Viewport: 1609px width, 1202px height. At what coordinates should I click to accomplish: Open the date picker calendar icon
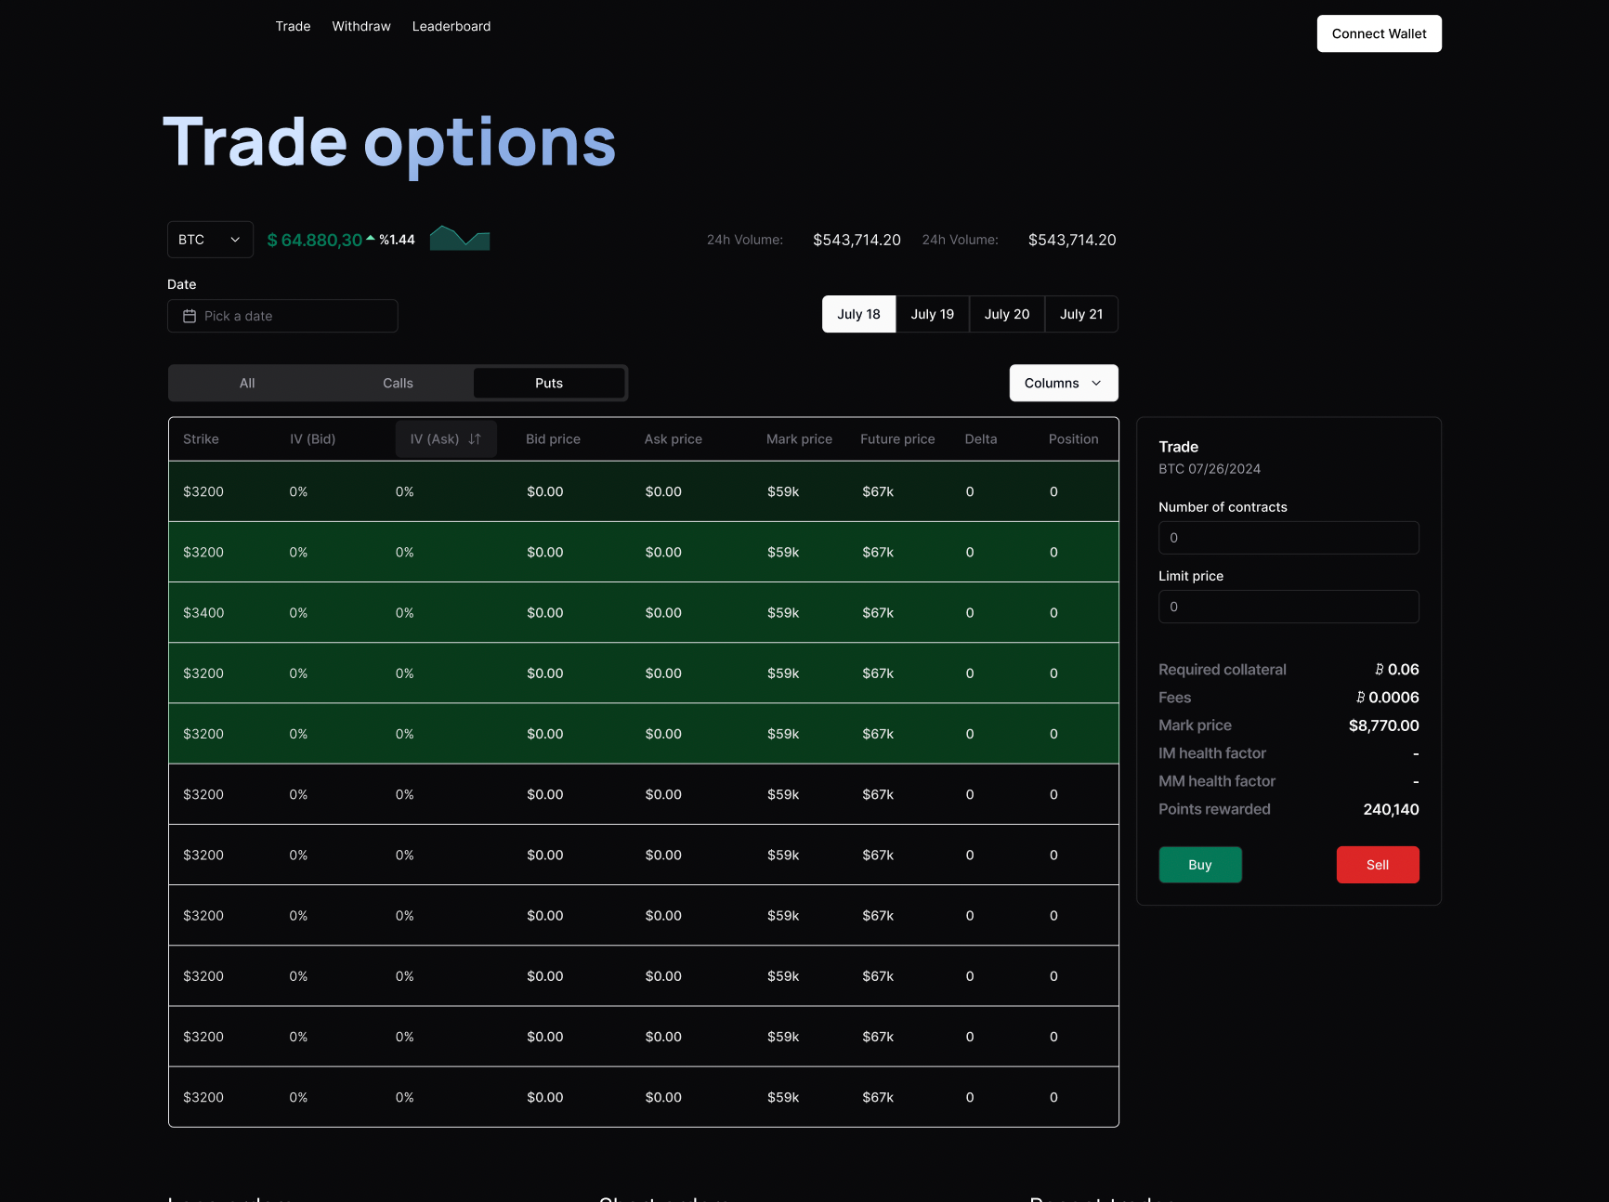coord(190,316)
